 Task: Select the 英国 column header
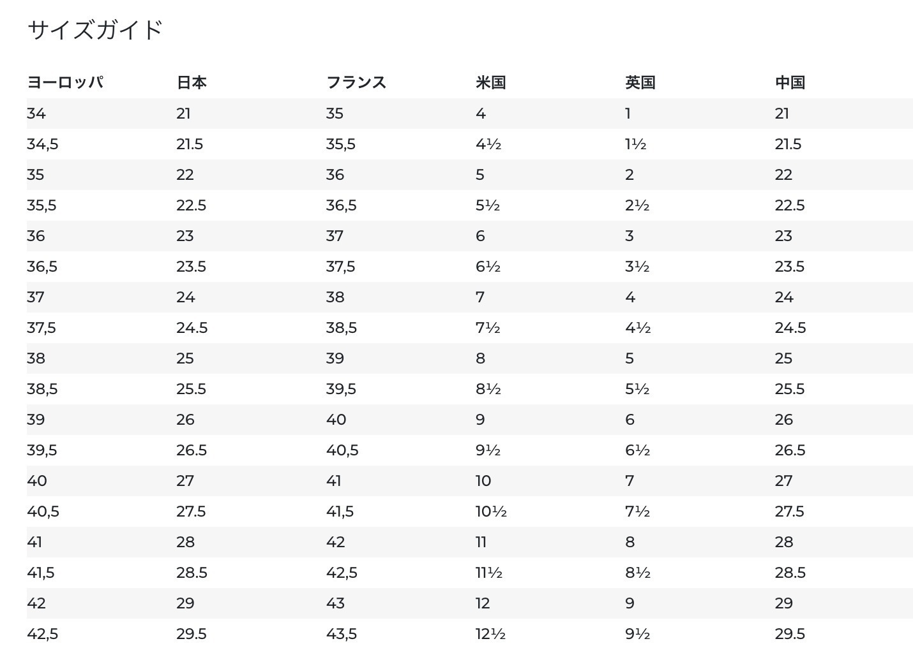pyautogui.click(x=640, y=82)
